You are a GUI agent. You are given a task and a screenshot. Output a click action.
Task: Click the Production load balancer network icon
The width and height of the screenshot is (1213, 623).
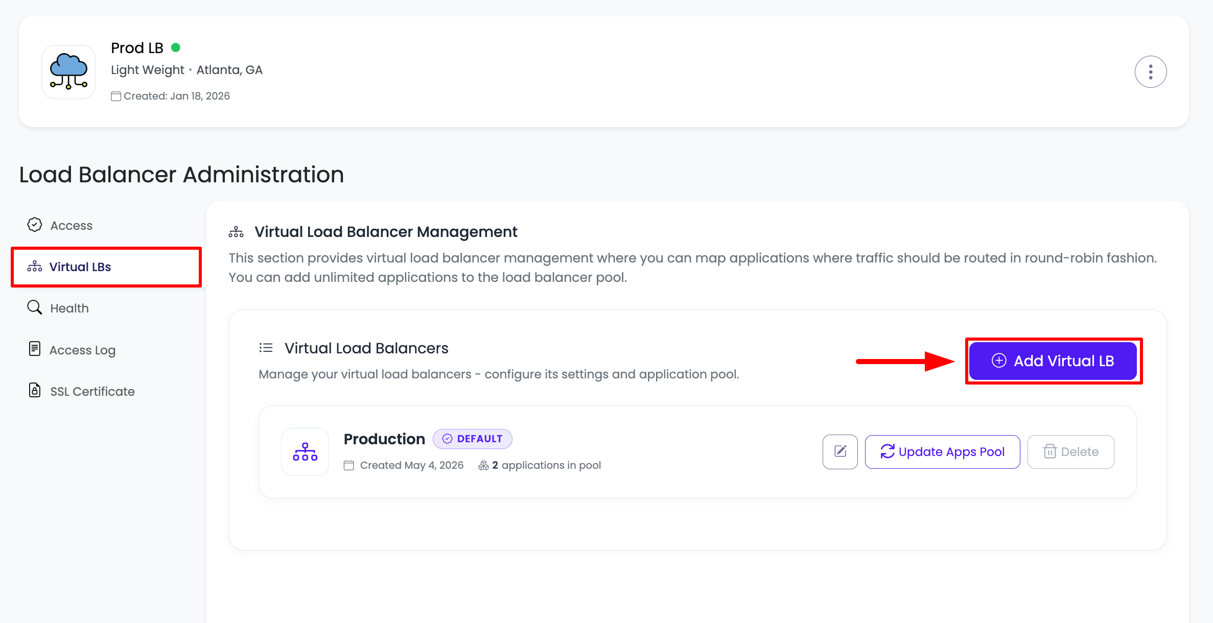305,451
